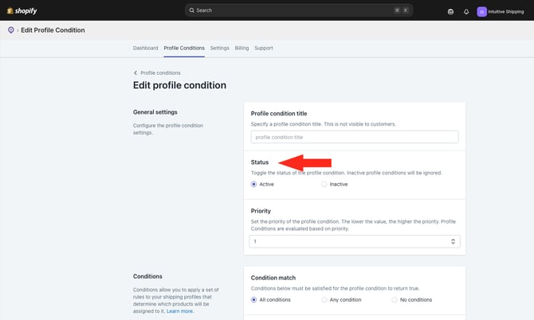Click the Priority stepper arrows
This screenshot has height=320, width=534.
tap(453, 241)
